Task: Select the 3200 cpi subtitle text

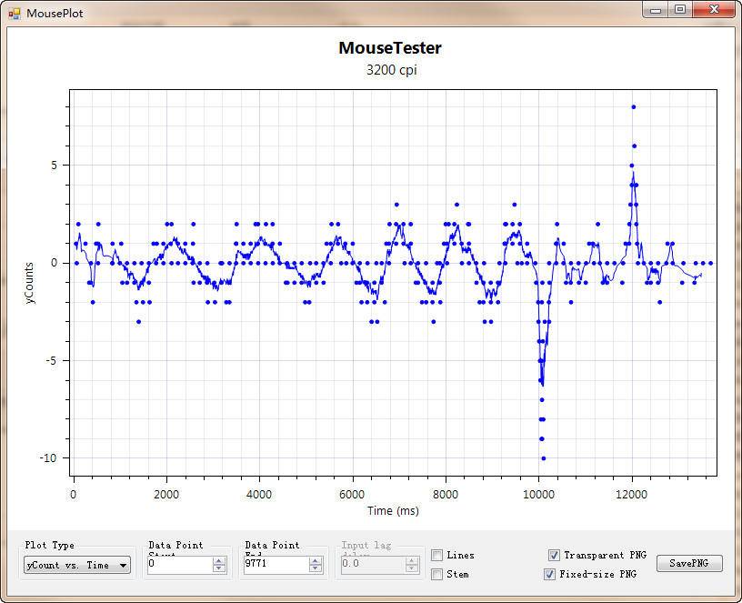Action: (391, 69)
